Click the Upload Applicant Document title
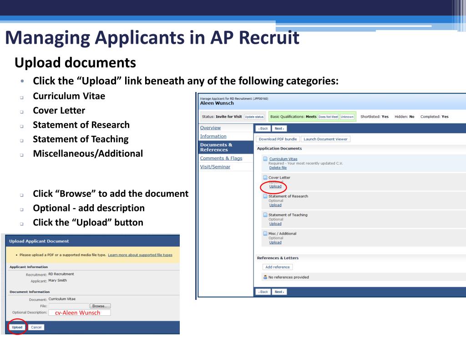The height and width of the screenshot is (350, 466). coord(39,241)
